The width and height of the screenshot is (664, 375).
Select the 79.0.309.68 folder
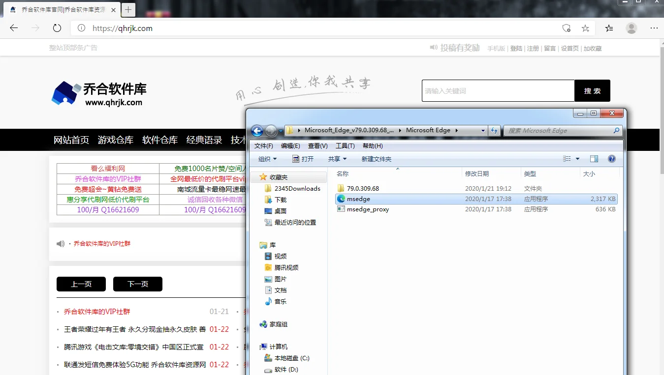[476, 188]
